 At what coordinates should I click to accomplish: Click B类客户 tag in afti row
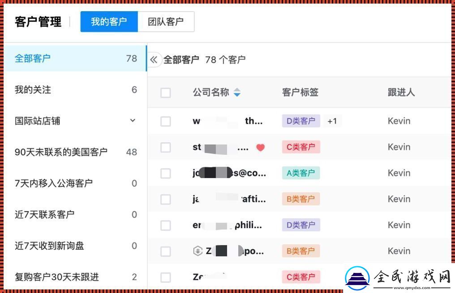pyautogui.click(x=301, y=199)
